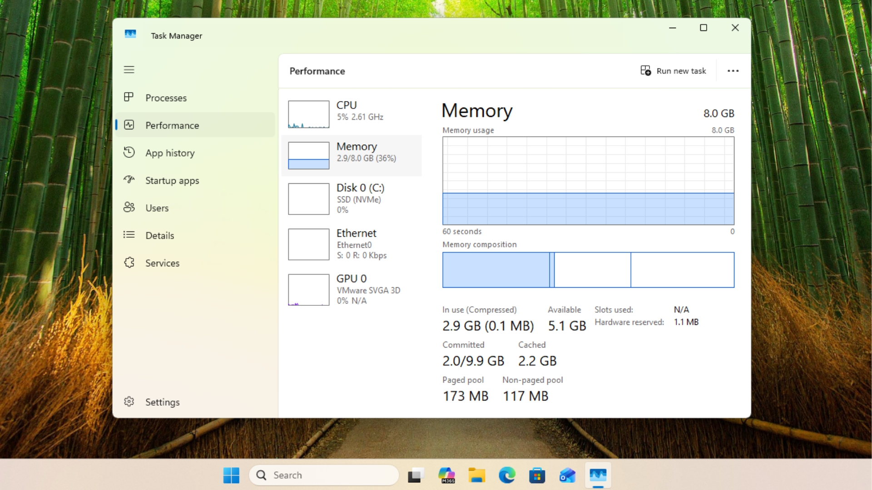This screenshot has width=872, height=490.
Task: Open the Services page
Action: (195, 263)
